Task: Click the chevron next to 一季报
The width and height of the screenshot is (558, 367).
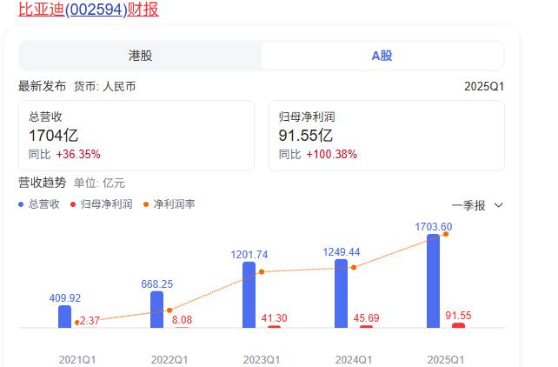Action: pyautogui.click(x=499, y=205)
